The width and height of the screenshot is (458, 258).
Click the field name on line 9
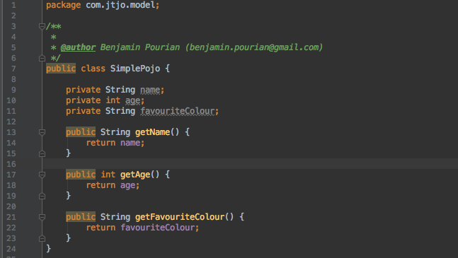point(150,90)
